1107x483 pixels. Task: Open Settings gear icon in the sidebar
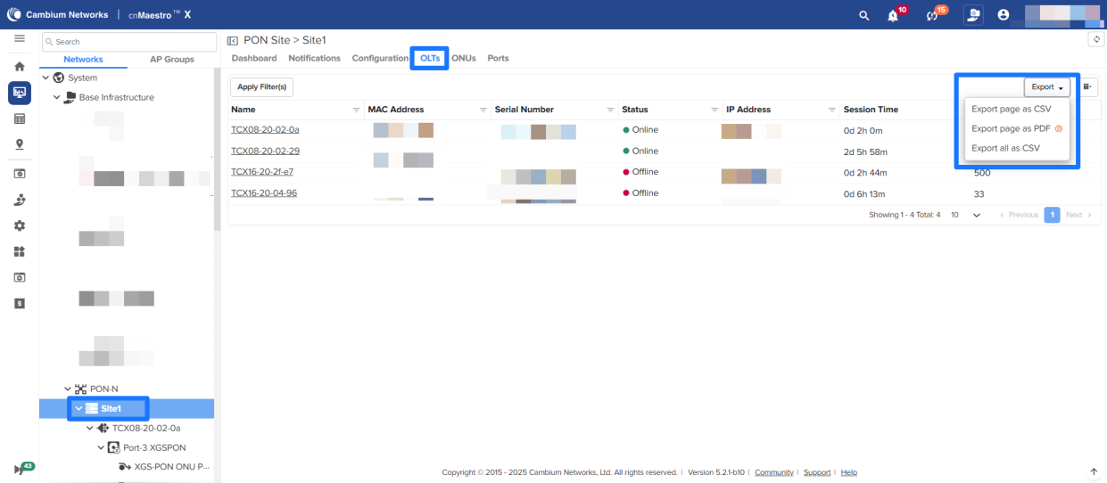click(19, 225)
